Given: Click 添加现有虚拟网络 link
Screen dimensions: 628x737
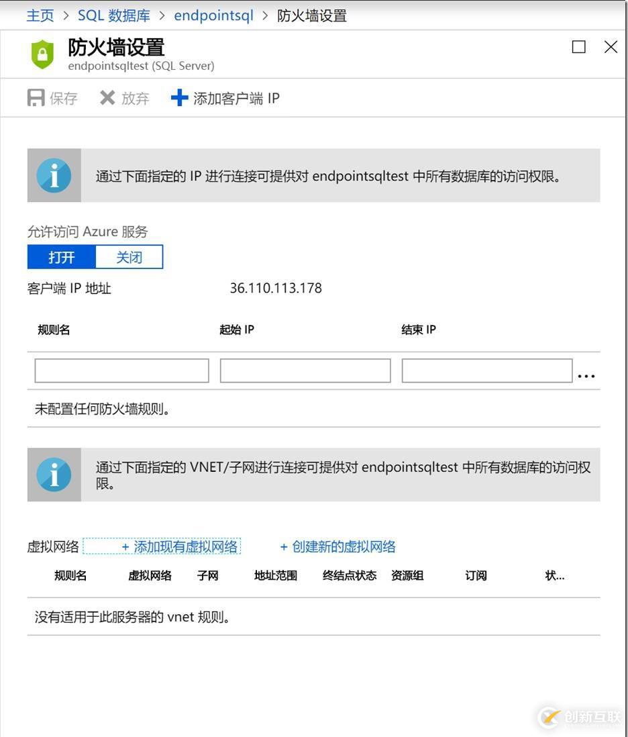Looking at the screenshot, I should click(179, 546).
